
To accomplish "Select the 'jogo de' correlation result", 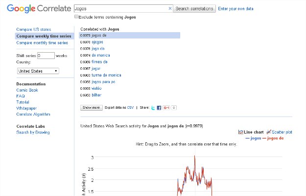I will pyautogui.click(x=98, y=49).
